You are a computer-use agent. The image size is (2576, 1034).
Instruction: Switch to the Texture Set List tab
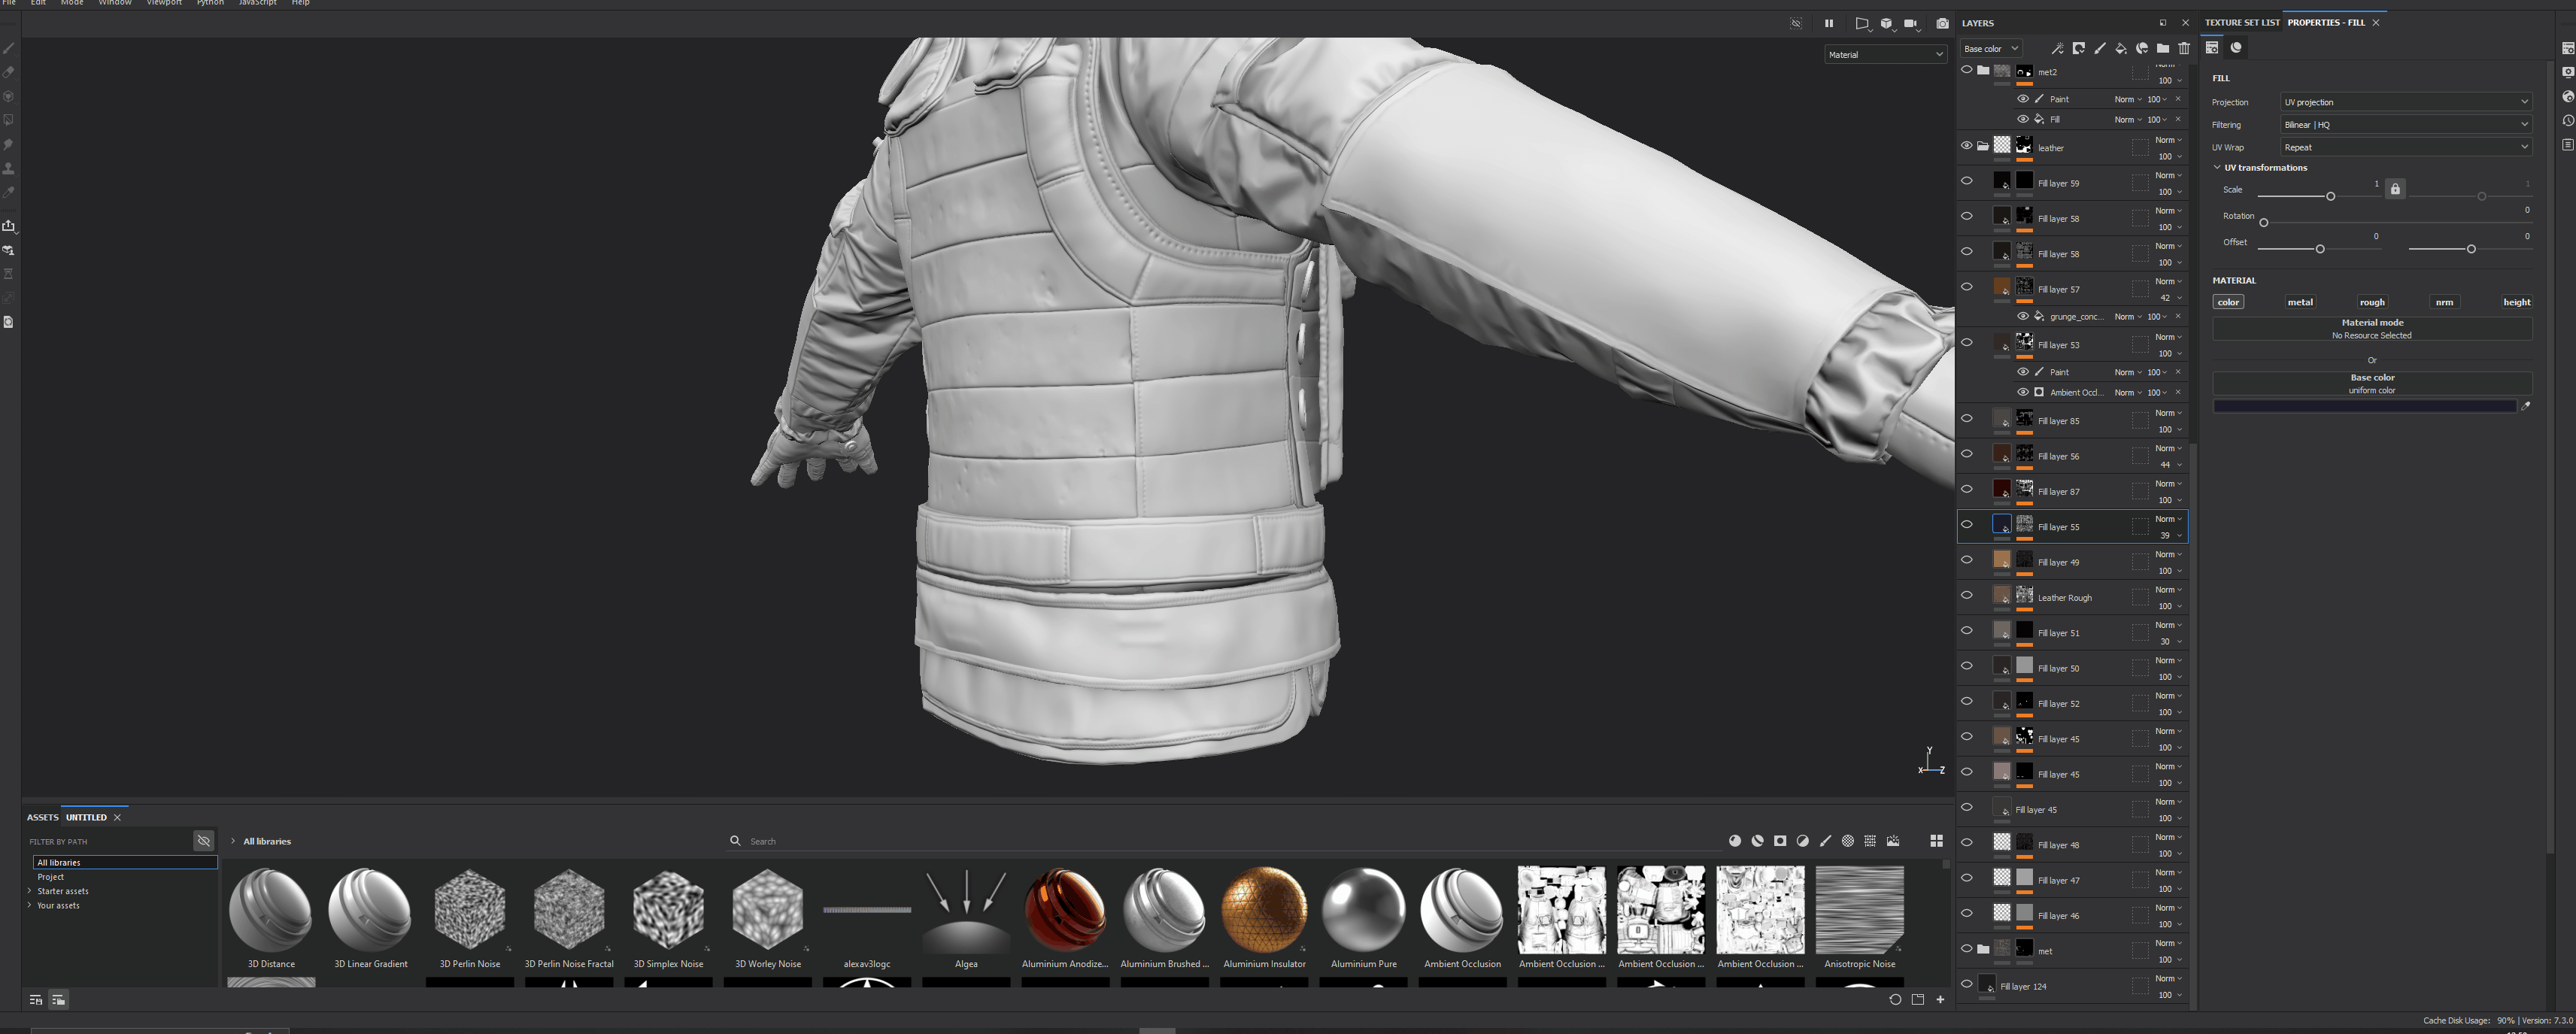[2241, 22]
